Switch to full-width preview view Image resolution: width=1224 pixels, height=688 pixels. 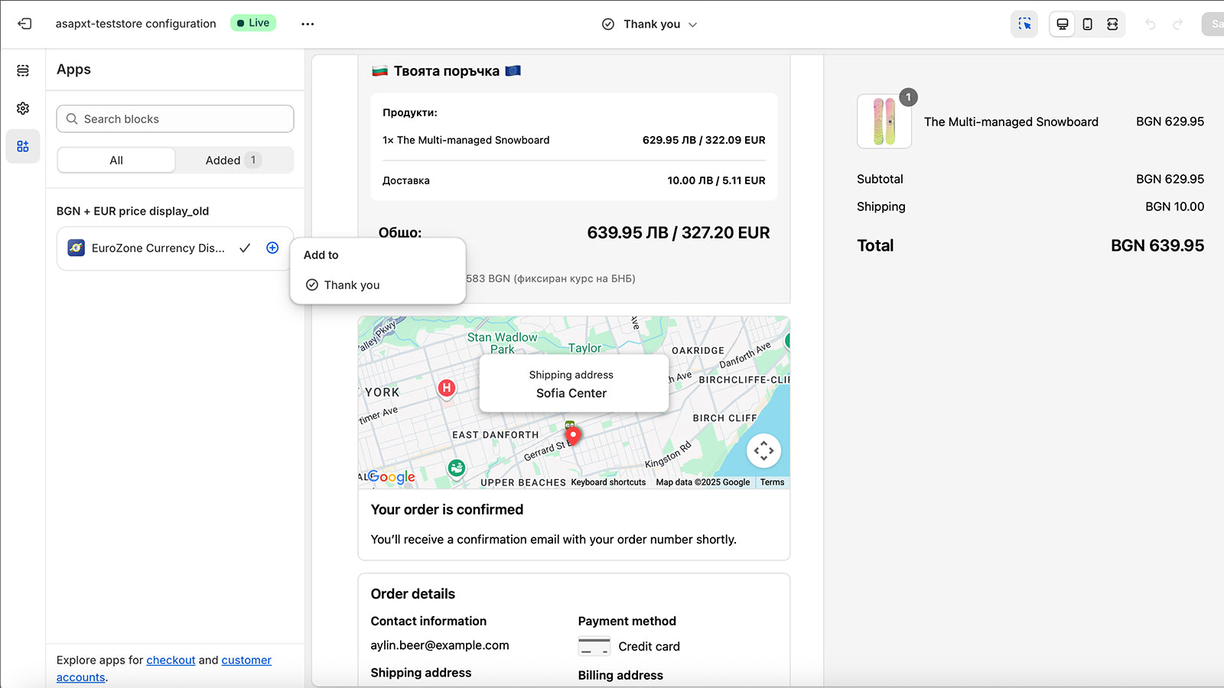[1113, 24]
